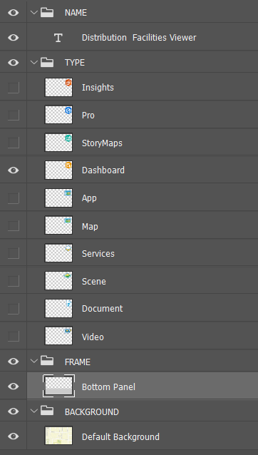Select the StoryMaps layer thumbnail

(x=58, y=142)
